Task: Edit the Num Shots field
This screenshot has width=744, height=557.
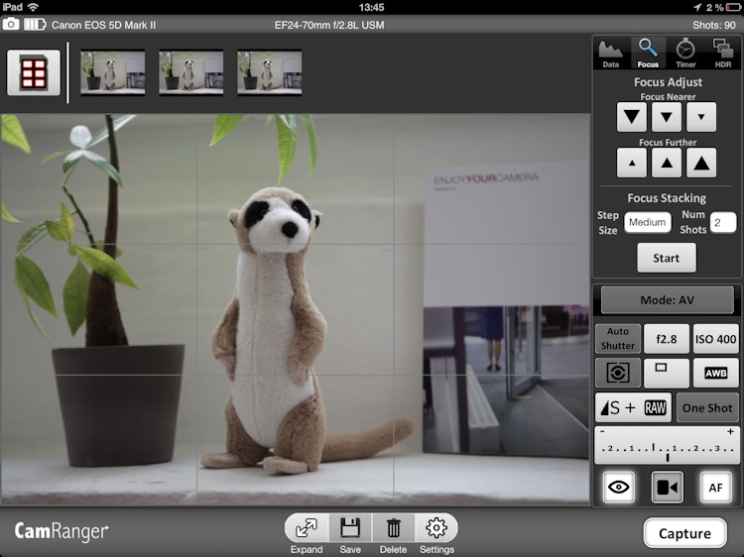Action: (x=723, y=222)
